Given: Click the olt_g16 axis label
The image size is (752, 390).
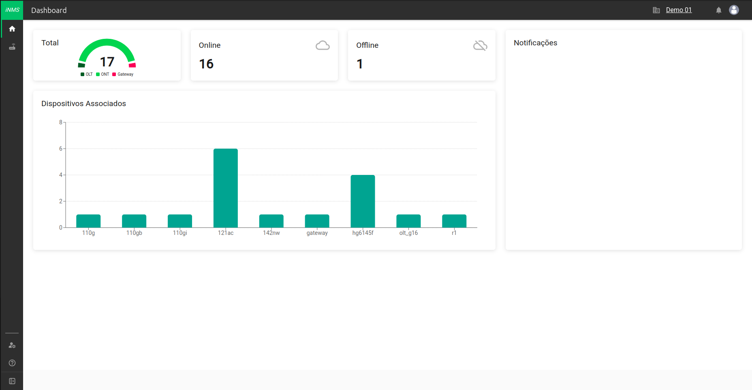Looking at the screenshot, I should [x=408, y=233].
